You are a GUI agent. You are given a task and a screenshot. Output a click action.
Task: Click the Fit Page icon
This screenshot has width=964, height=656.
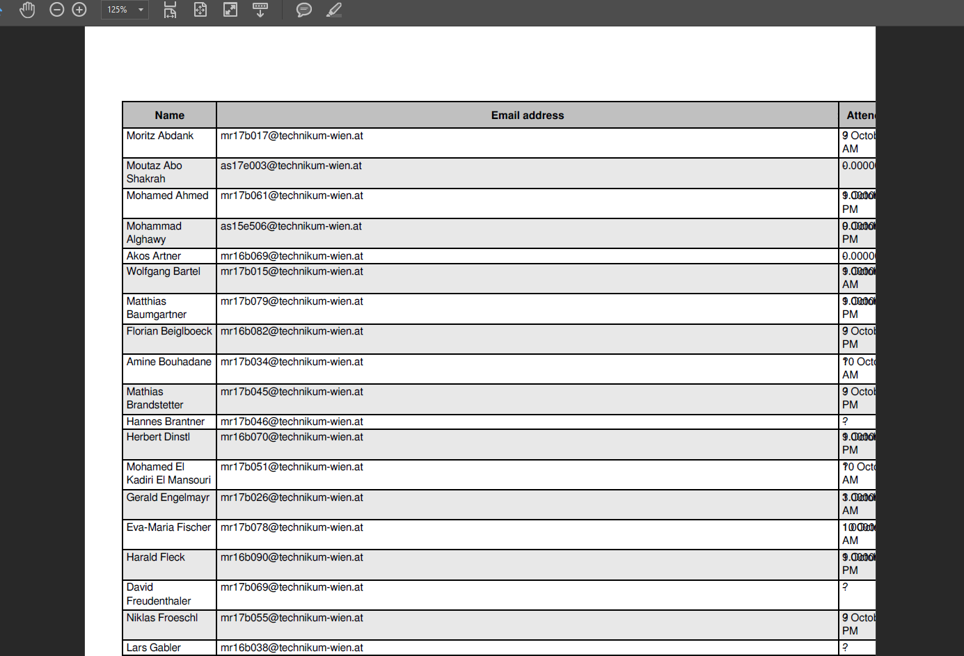tap(200, 10)
